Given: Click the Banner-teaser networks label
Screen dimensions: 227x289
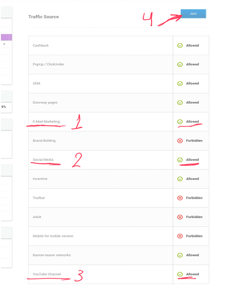Looking at the screenshot, I should [x=51, y=255].
